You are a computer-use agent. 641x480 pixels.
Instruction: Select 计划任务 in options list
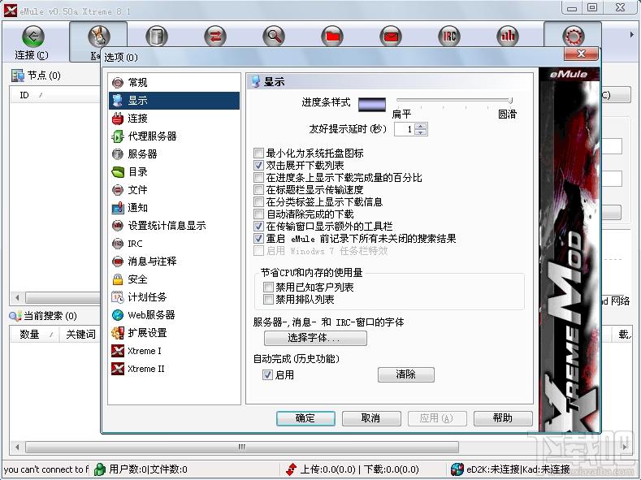pos(174,297)
